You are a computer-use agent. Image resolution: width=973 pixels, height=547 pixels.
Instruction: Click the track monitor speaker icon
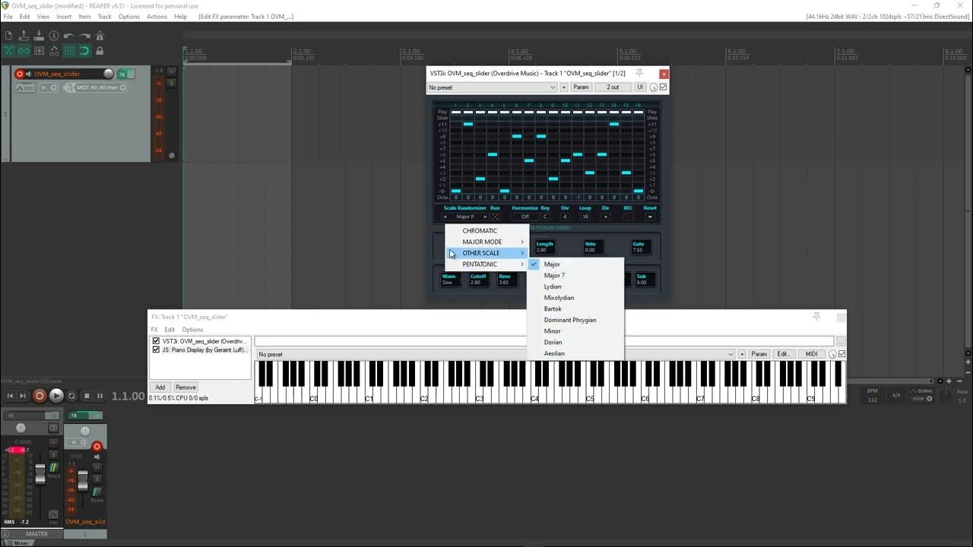pyautogui.click(x=29, y=74)
